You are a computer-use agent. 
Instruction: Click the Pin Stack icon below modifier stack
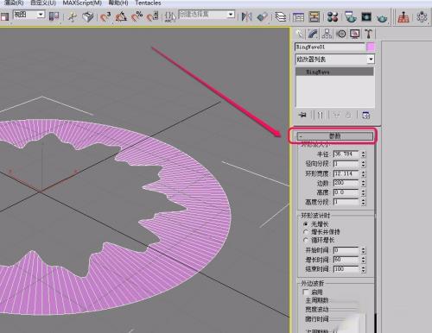click(x=302, y=115)
